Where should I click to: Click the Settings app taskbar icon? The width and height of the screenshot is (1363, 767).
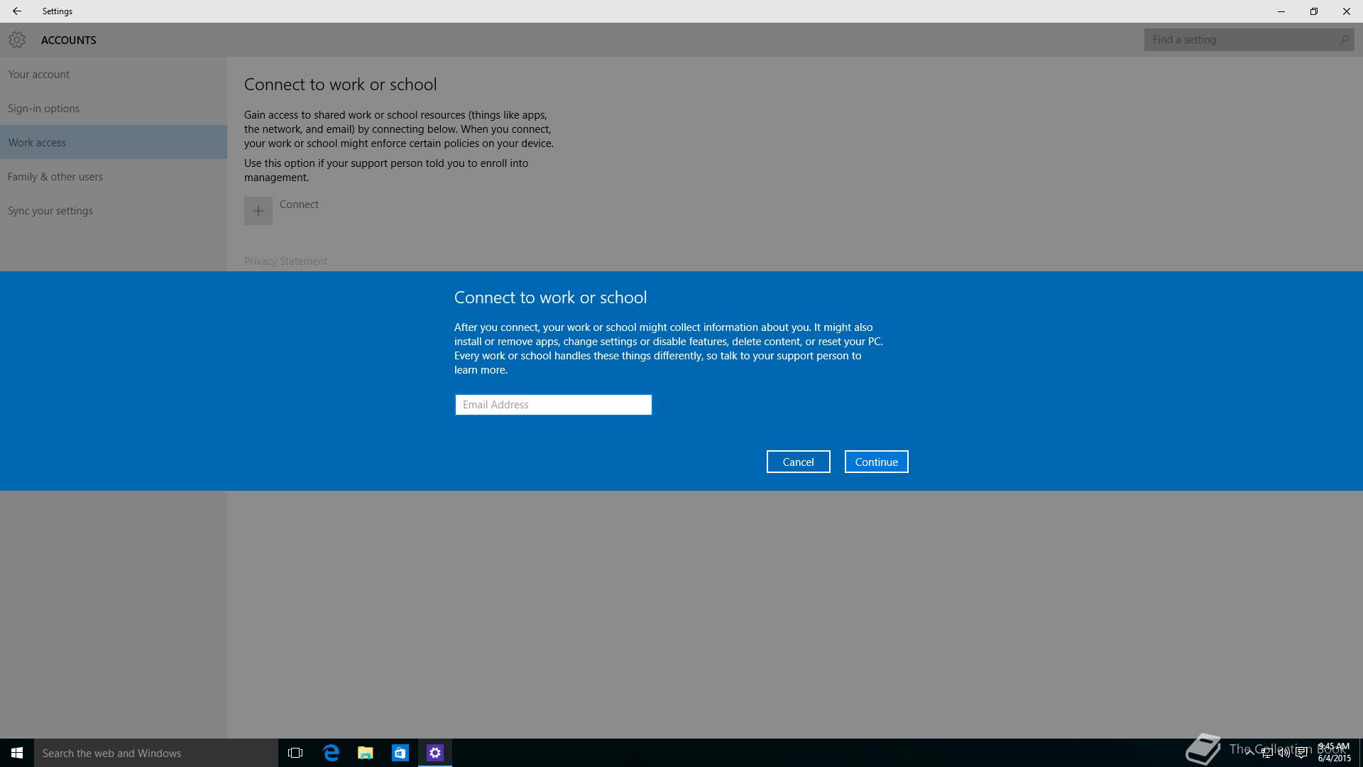[x=435, y=753]
